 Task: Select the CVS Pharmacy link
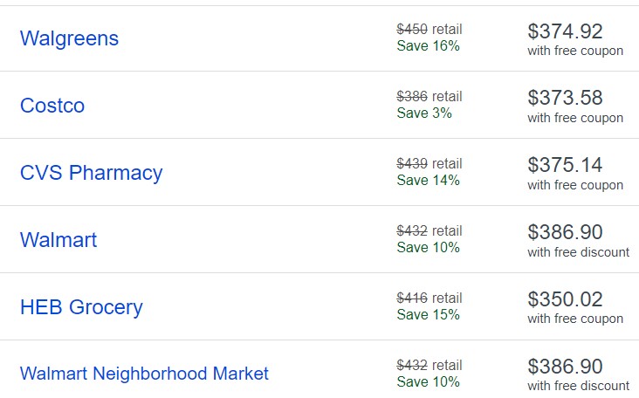pyautogui.click(x=92, y=173)
